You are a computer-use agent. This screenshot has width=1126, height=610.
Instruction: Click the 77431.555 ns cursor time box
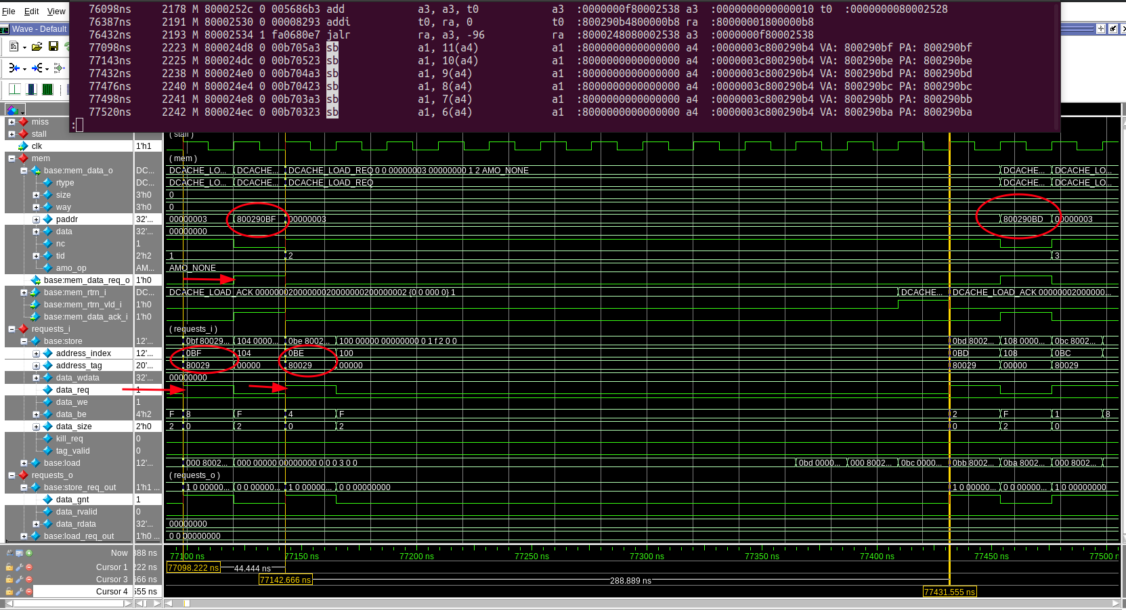(950, 592)
